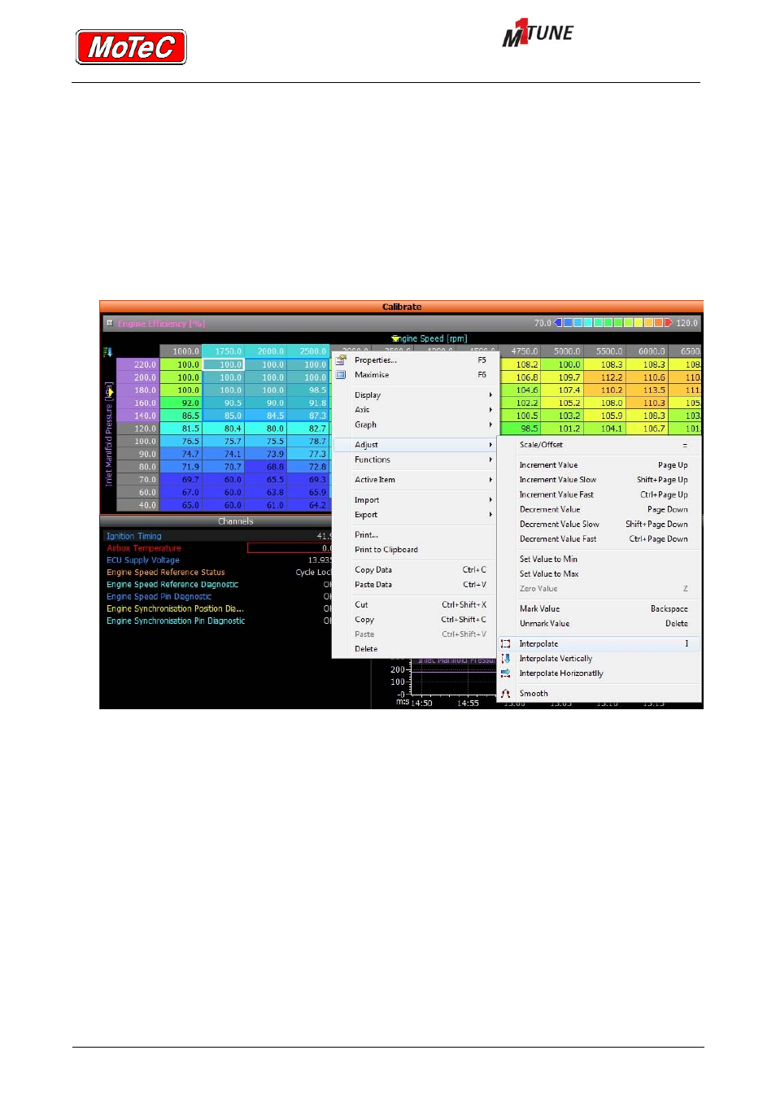Viewport: 776px width, 1098px height.
Task: Choose Increment Value
Action: (x=599, y=465)
